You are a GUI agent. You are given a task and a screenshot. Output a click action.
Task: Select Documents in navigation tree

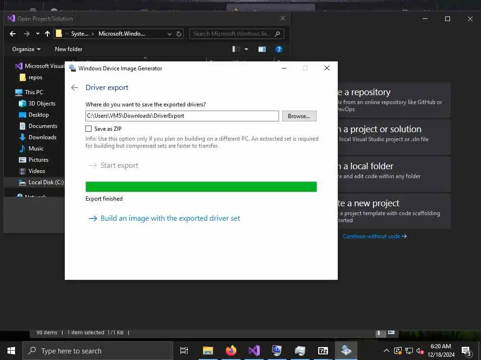pos(38,126)
